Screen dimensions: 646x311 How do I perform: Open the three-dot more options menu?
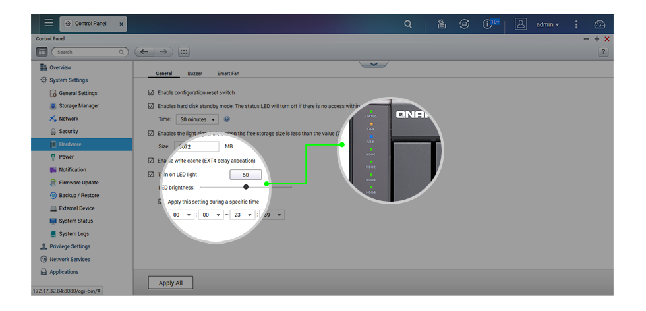tap(576, 24)
